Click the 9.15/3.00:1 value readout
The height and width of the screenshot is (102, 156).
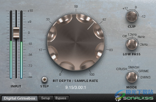tap(76, 87)
